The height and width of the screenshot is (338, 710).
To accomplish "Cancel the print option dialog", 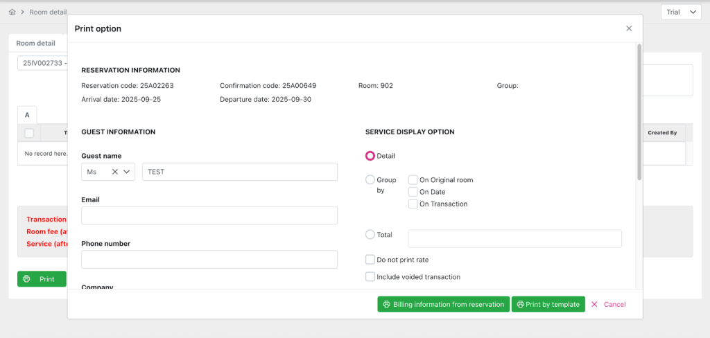I will (608, 304).
